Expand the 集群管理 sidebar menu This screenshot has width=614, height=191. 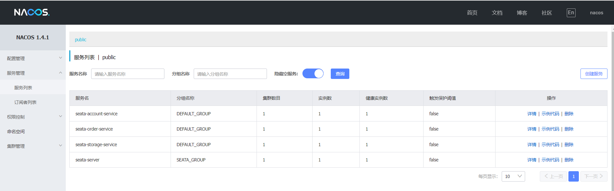[33, 146]
